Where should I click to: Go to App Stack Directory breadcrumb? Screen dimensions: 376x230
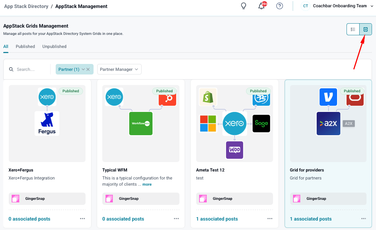click(26, 7)
